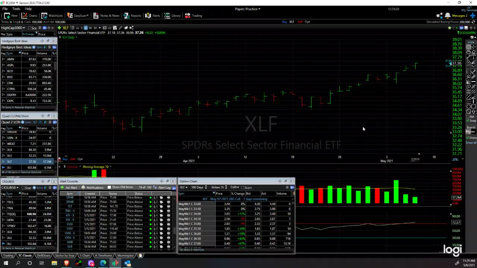Toggle the Scan checkbox in Option Chain
This screenshot has width=477, height=268.
coord(243,187)
